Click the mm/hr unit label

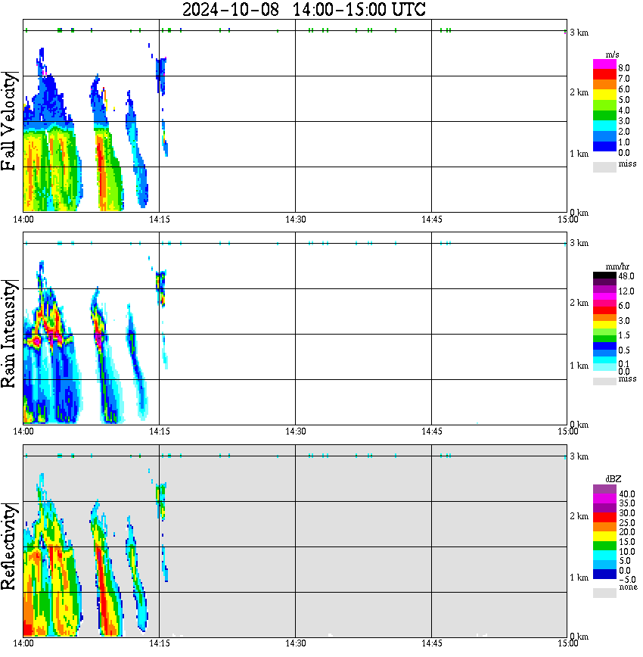(617, 266)
